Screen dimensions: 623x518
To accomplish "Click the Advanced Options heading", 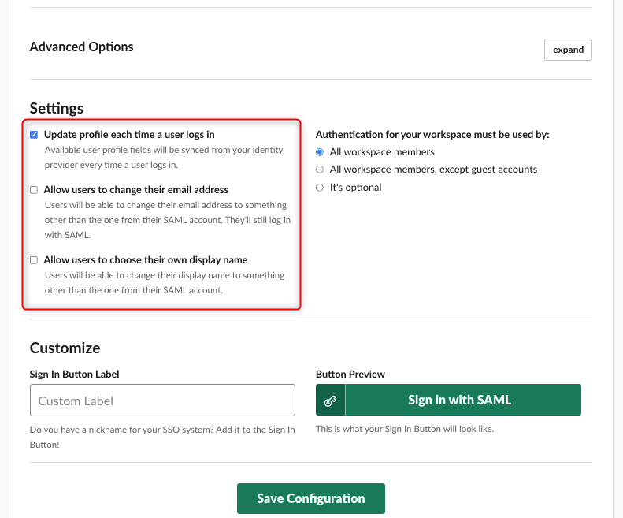I will (x=81, y=47).
